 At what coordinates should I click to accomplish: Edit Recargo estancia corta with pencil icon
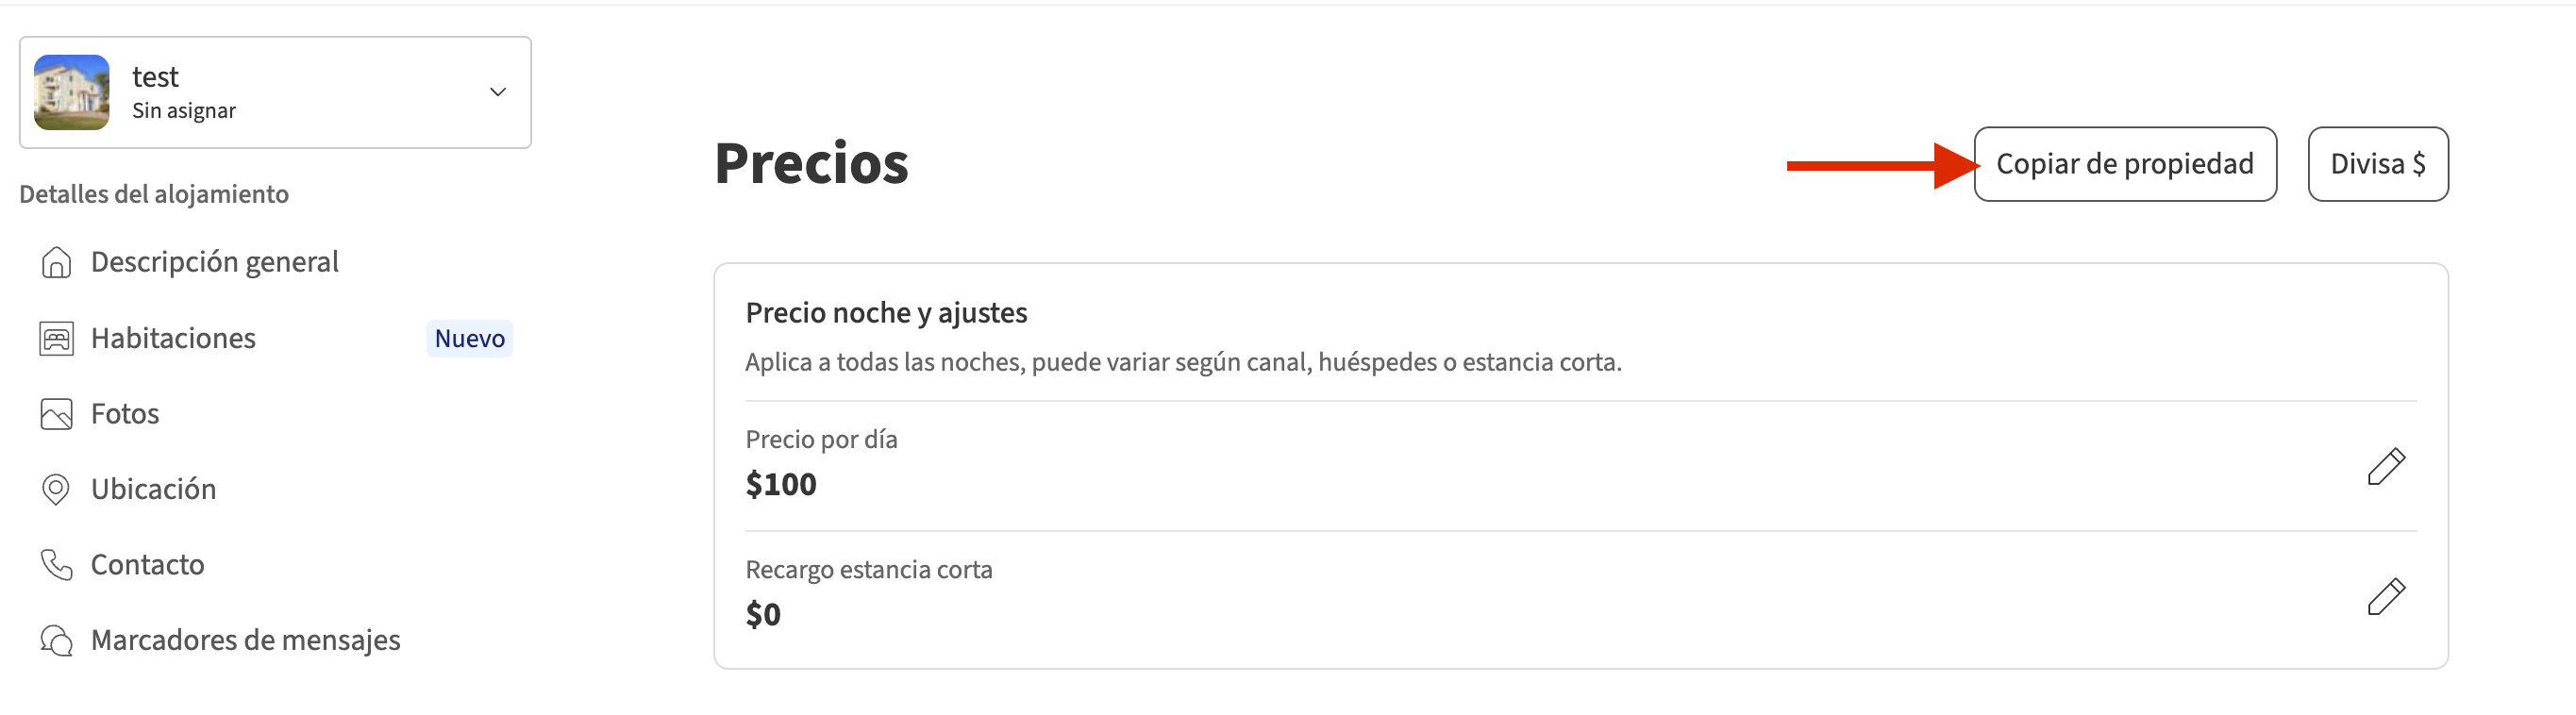click(x=2385, y=596)
